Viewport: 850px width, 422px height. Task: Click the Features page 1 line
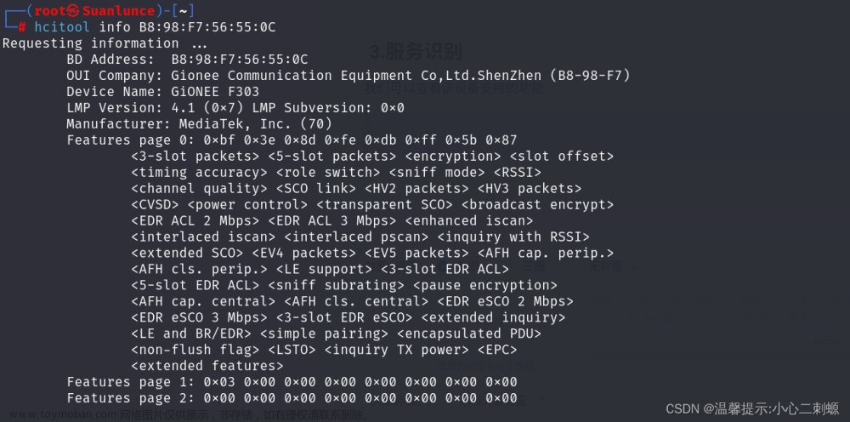pos(292,382)
